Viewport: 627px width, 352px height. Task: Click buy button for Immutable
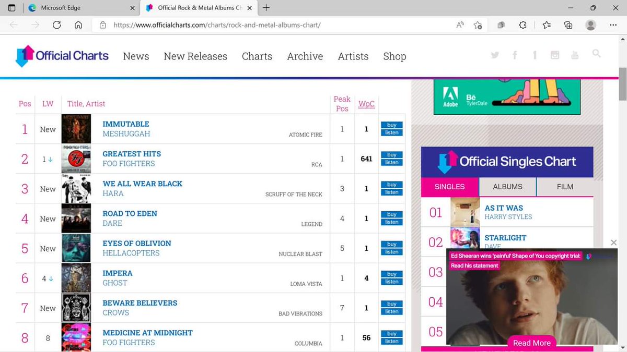click(392, 125)
